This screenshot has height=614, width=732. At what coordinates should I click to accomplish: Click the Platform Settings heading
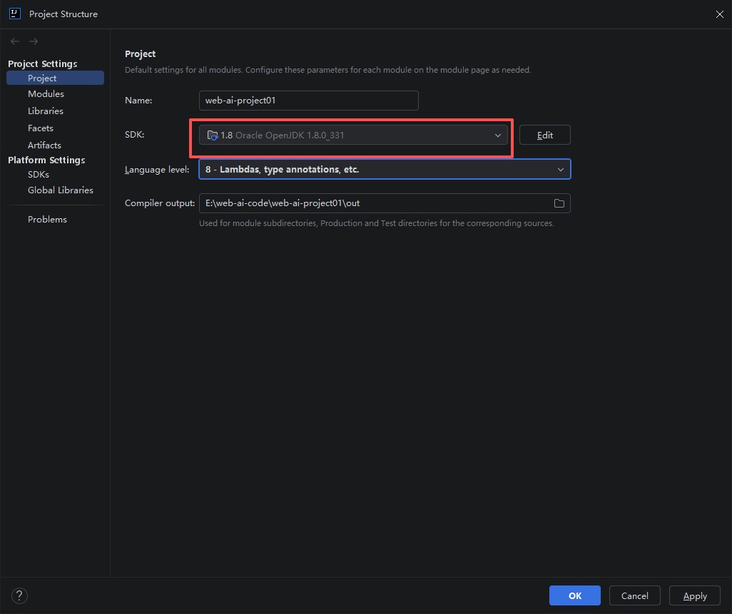tap(46, 160)
